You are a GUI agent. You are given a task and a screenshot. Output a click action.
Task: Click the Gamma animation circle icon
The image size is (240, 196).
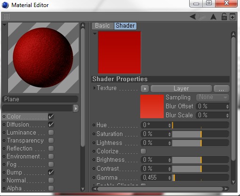(94, 177)
